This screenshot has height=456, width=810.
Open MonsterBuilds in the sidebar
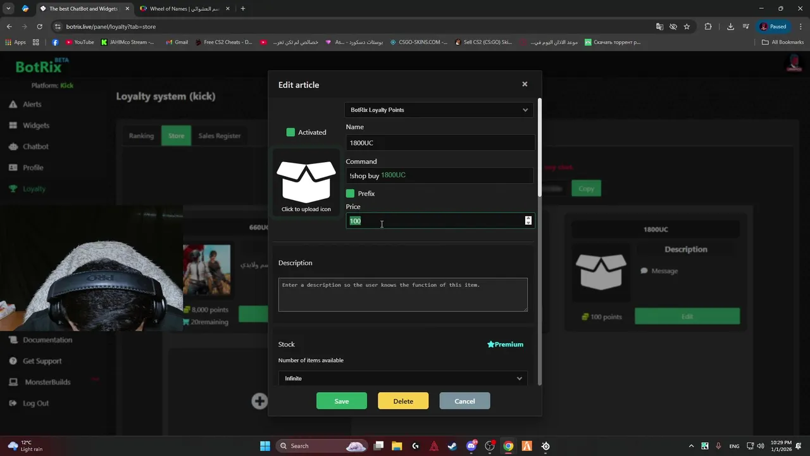47,383
